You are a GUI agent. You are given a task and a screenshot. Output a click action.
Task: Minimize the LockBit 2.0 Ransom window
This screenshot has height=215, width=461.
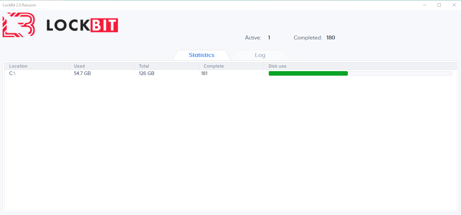pyautogui.click(x=424, y=5)
